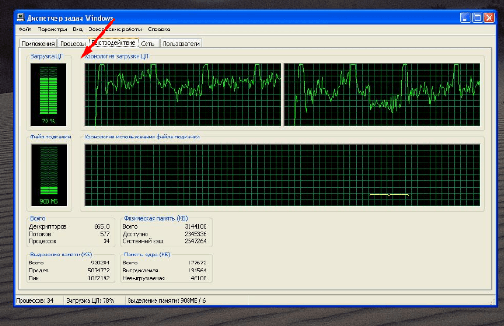Click the Загрузка ЦП group label

(x=47, y=56)
